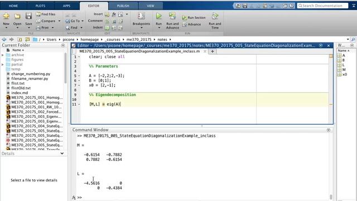Click the back arrow in address bar

pyautogui.click(x=4, y=40)
